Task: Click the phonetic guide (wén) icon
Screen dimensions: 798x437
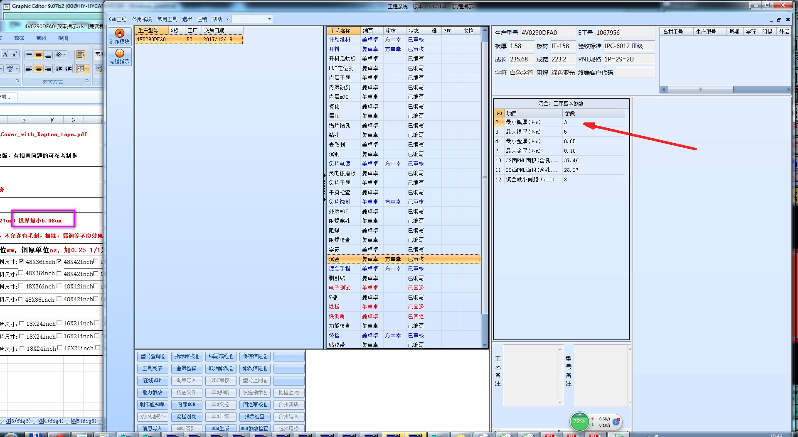Action: pyautogui.click(x=10, y=68)
